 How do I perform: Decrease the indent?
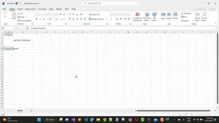point(81,19)
